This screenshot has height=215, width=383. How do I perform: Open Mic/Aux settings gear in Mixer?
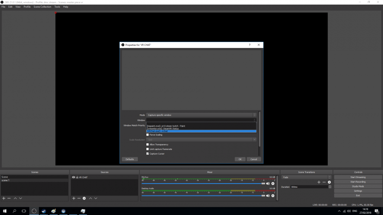pyautogui.click(x=273, y=184)
